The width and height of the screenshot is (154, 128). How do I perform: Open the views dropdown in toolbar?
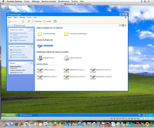tap(55, 21)
